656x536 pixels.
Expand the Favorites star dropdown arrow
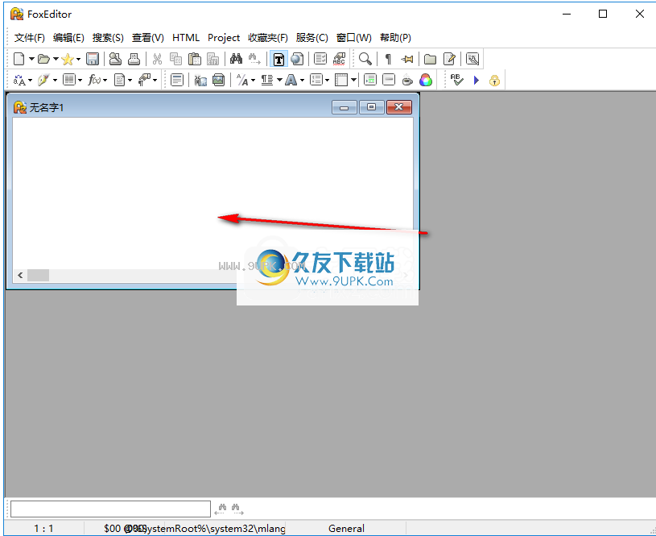click(x=78, y=59)
